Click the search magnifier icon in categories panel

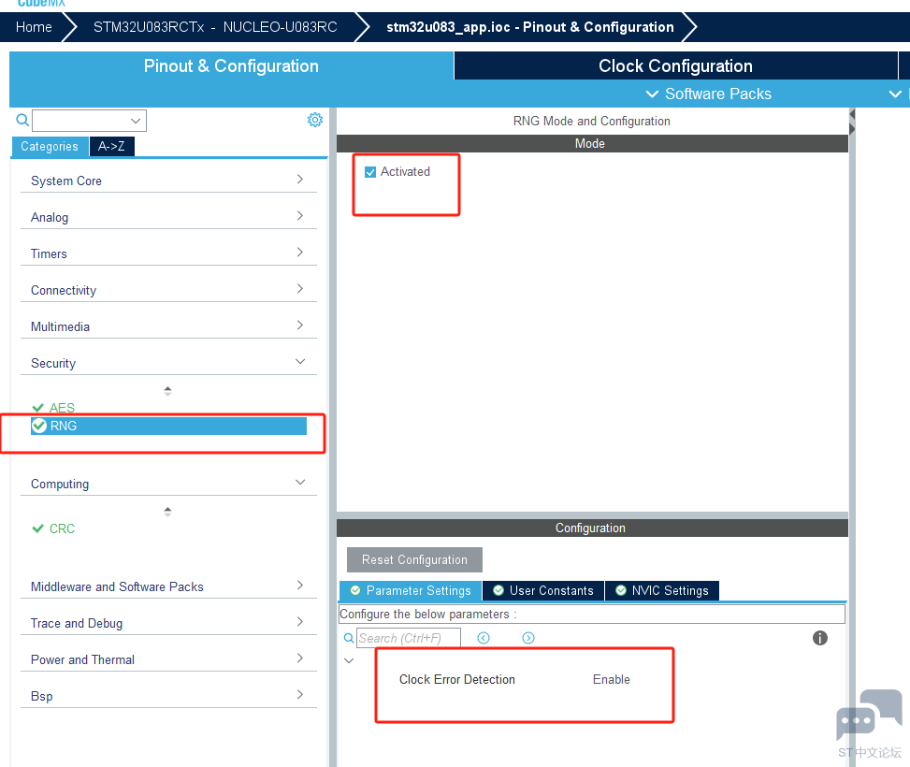[22, 120]
